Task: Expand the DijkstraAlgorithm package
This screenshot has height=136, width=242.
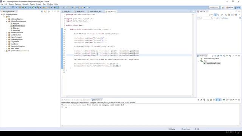Action: click(7, 39)
